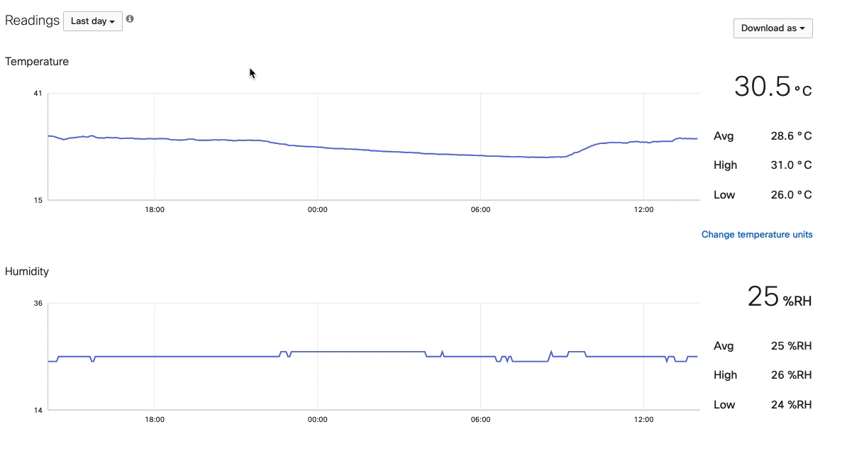
Task: Click the 00:00 label on humidity chart axis
Action: (317, 420)
